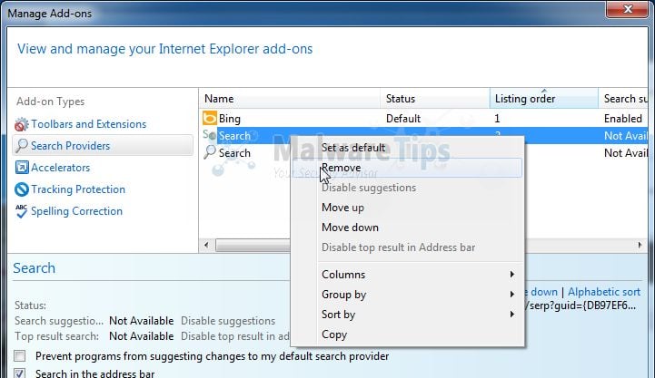The image size is (655, 378).
Task: Sort by the Name column header
Action: pos(290,99)
